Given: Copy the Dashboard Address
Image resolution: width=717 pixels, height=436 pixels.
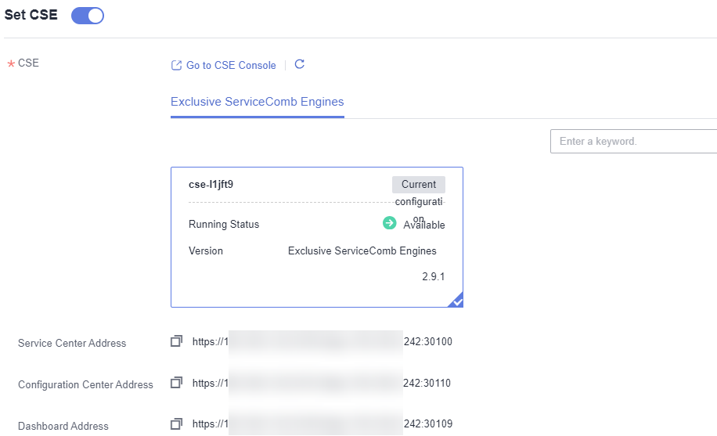Looking at the screenshot, I should 177,424.
